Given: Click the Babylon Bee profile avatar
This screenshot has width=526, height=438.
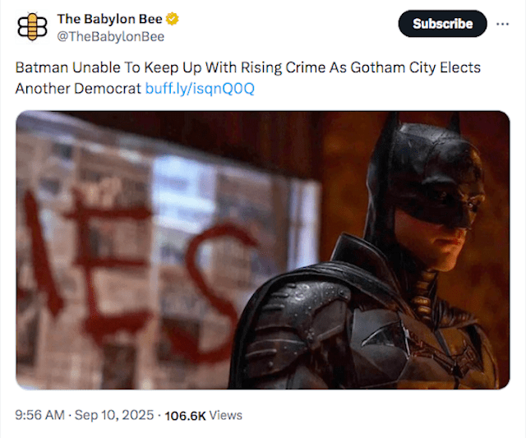Looking at the screenshot, I should click(x=32, y=26).
